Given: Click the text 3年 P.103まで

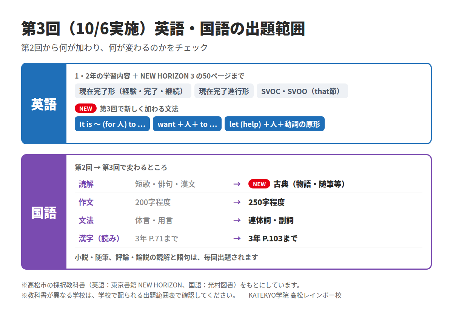Looking at the screenshot, I should [273, 238].
